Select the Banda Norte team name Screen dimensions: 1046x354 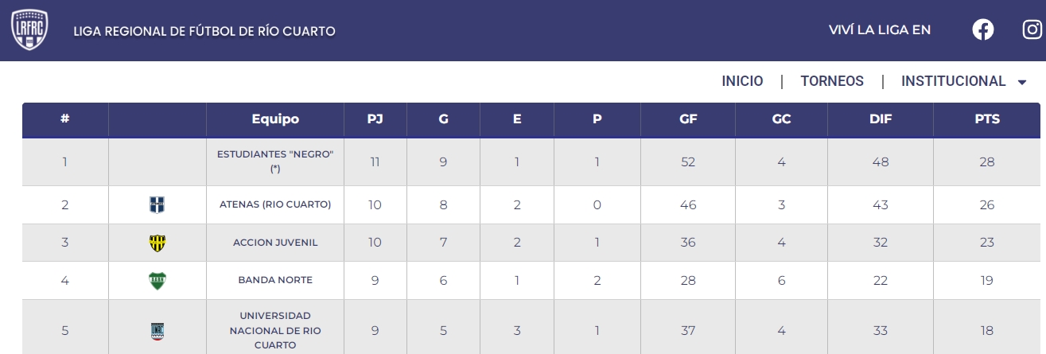275,280
